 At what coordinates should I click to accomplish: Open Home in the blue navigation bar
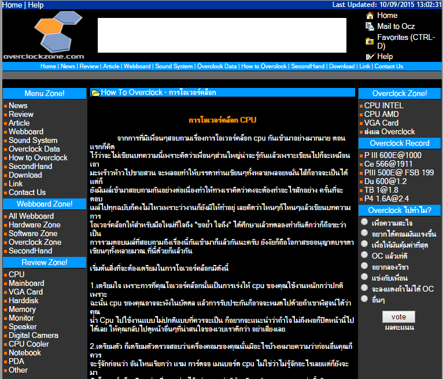pos(49,66)
